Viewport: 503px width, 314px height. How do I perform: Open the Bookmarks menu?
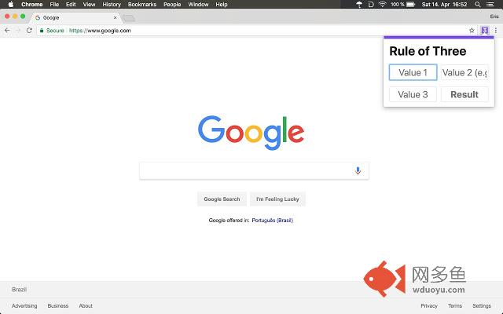click(142, 4)
